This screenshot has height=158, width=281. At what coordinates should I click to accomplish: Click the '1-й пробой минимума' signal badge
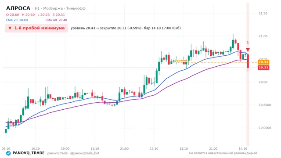(36, 28)
